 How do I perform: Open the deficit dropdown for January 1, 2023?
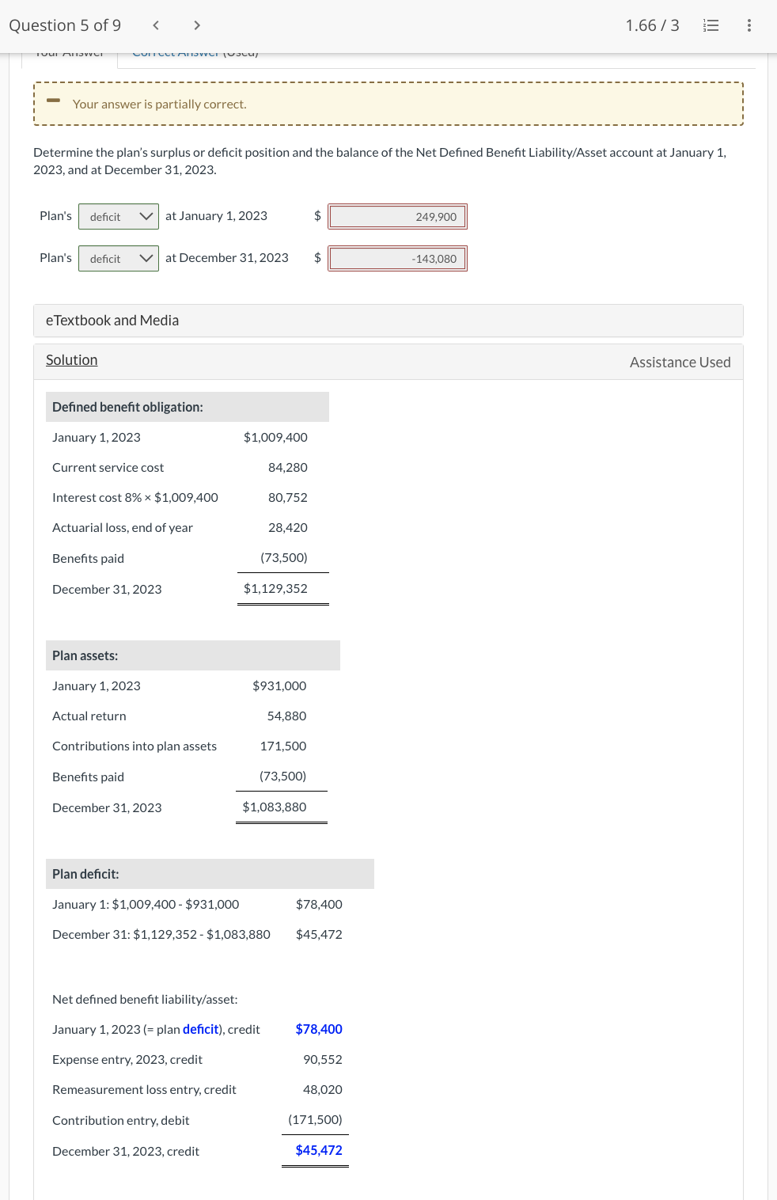click(118, 215)
